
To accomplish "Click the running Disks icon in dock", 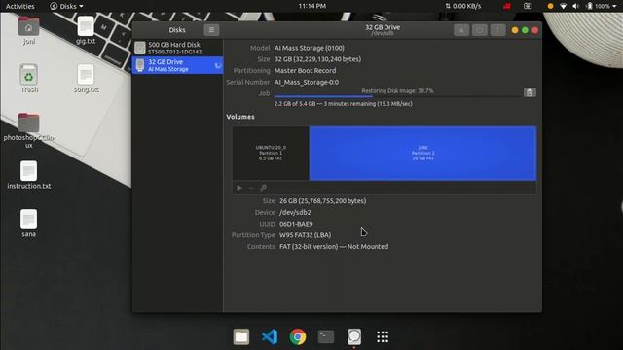I will 354,337.
